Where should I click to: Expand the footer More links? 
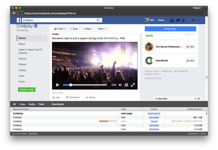[x=157, y=74]
